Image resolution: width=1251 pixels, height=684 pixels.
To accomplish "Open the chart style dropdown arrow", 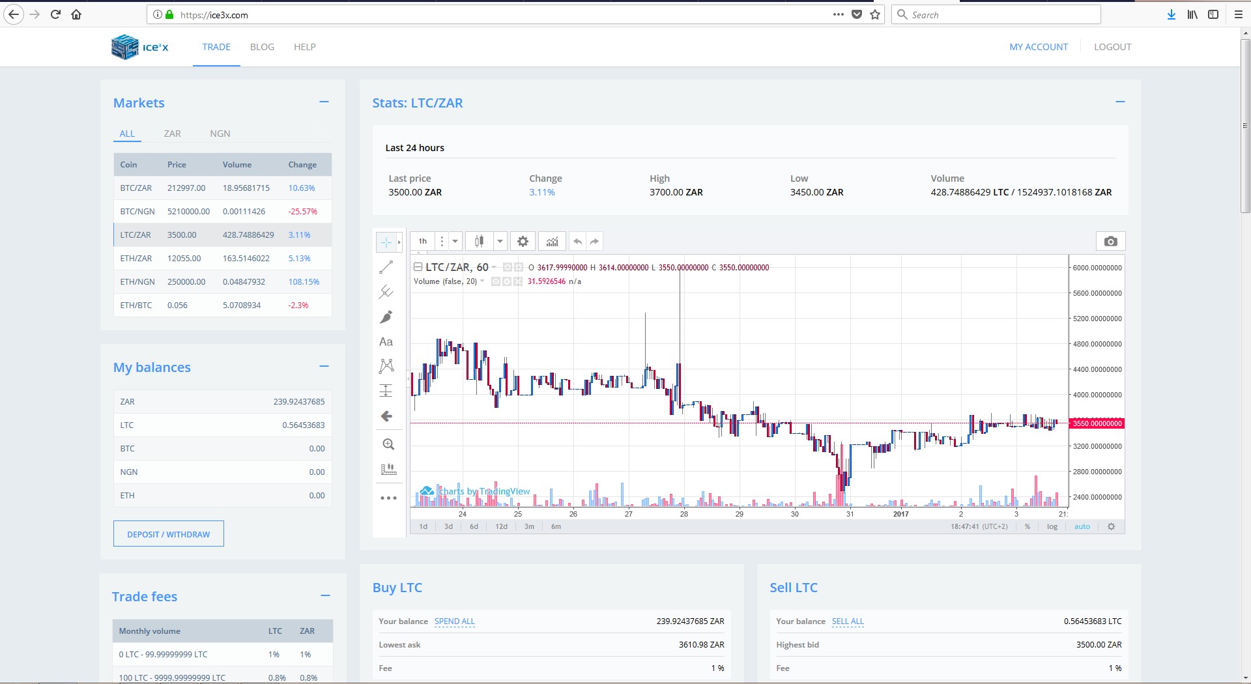I will click(500, 242).
